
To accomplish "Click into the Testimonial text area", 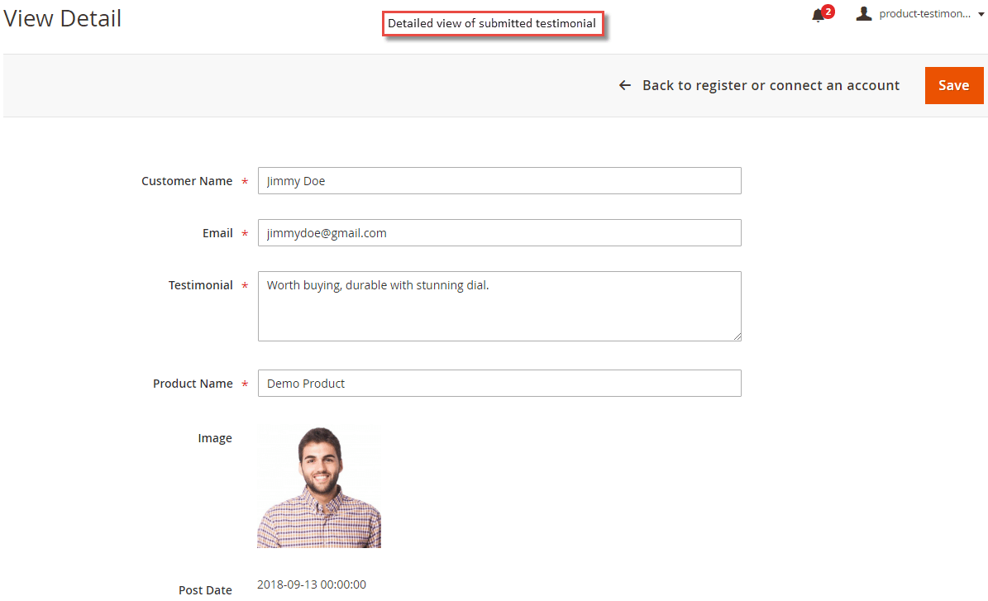I will click(499, 306).
